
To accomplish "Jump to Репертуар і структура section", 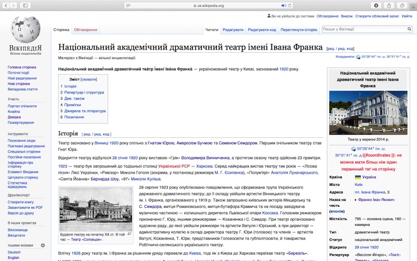I will pyautogui.click(x=84, y=92).
